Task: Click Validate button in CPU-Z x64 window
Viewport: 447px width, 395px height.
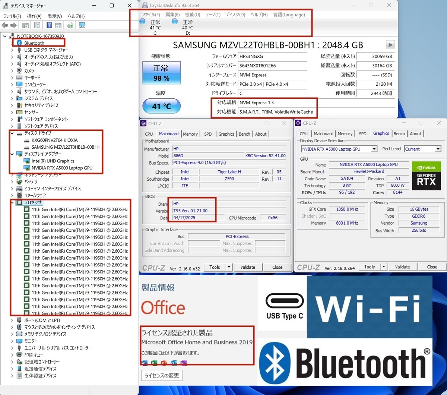Action: 402,267
